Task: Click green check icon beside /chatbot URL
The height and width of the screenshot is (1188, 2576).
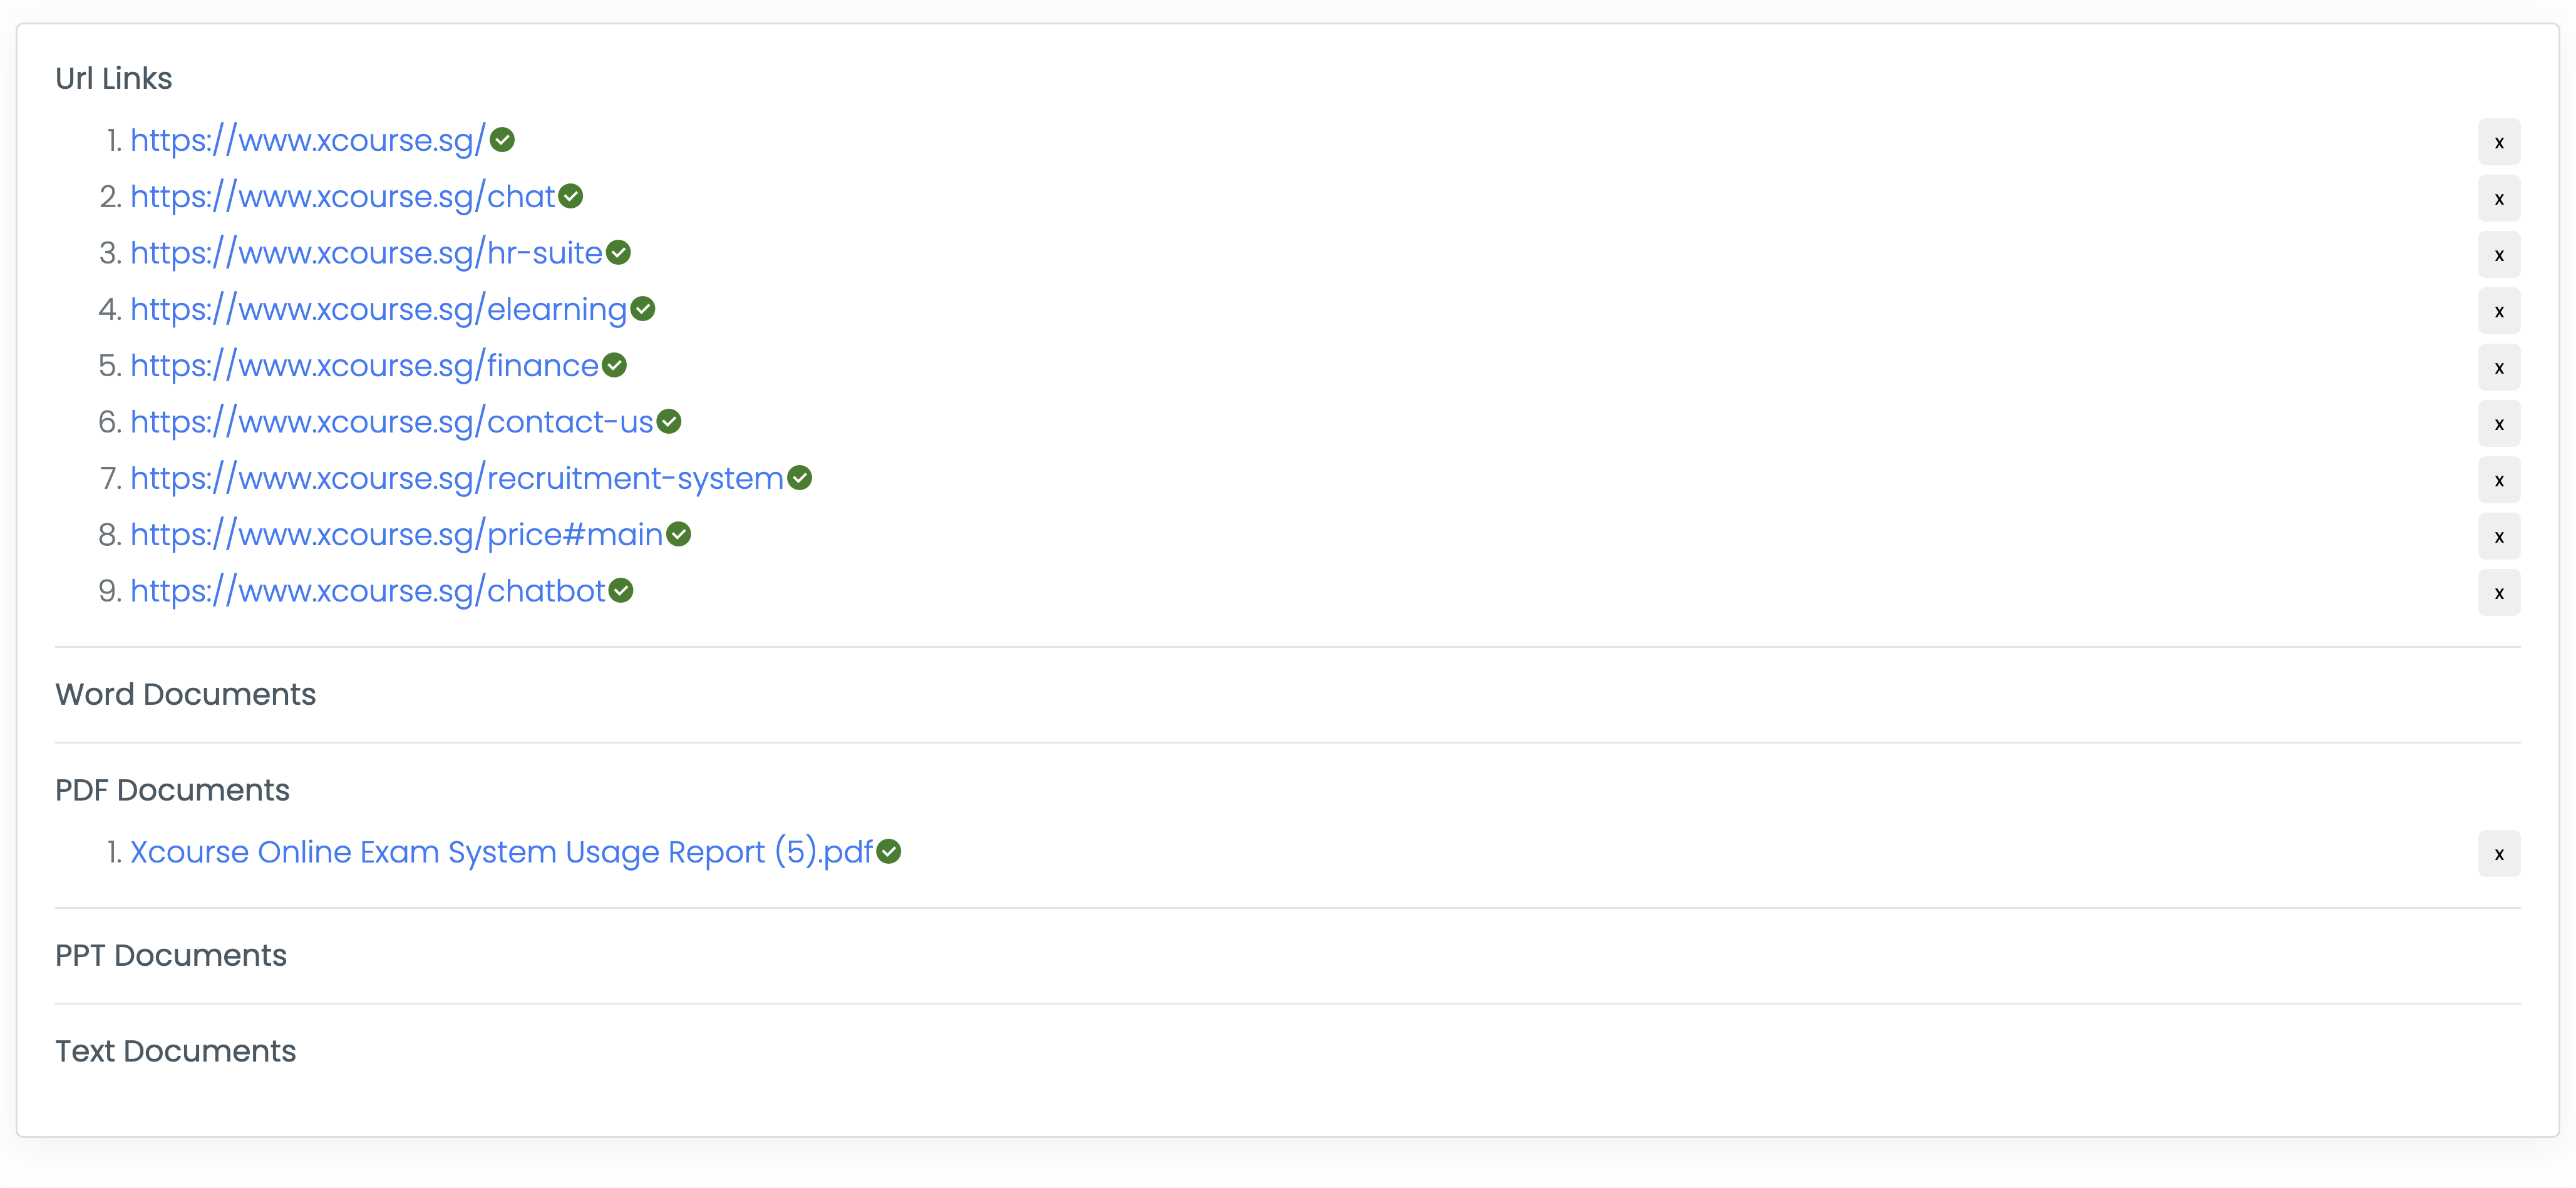Action: pyautogui.click(x=621, y=591)
